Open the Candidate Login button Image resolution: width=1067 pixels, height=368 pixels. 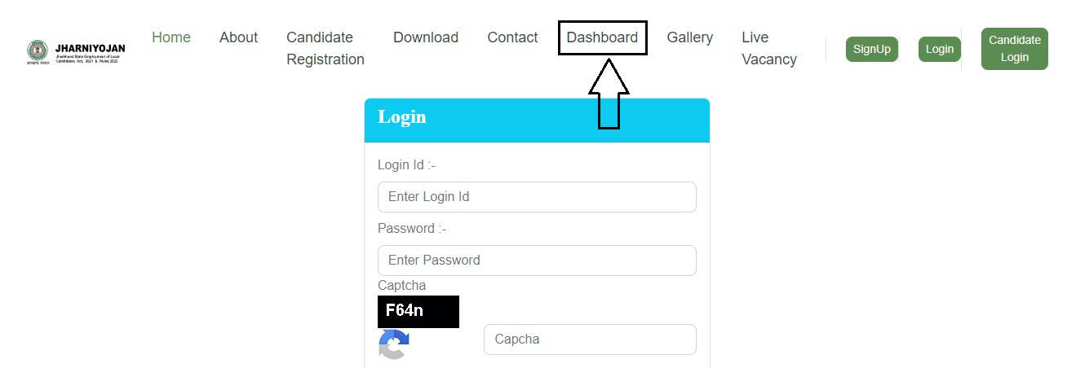click(1015, 49)
